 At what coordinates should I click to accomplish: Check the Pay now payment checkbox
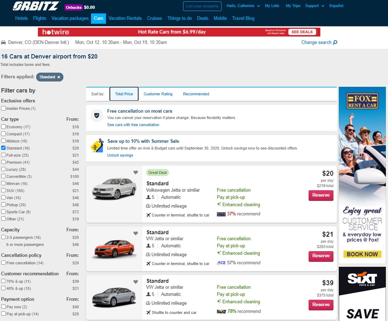[4, 306]
